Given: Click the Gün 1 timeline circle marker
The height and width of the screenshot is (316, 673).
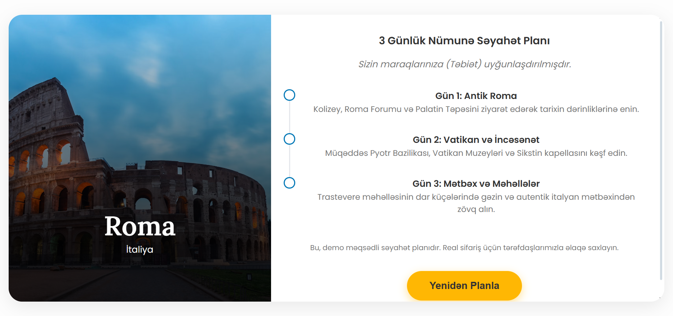Looking at the screenshot, I should point(289,95).
